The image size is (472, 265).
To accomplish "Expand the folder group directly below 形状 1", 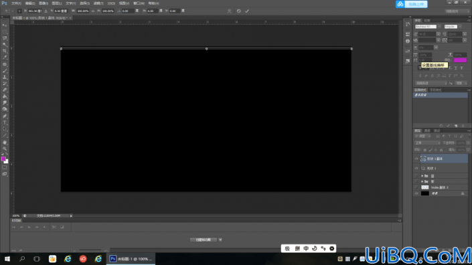I will (422, 176).
